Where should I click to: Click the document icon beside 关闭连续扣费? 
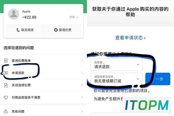[x=6, y=85]
